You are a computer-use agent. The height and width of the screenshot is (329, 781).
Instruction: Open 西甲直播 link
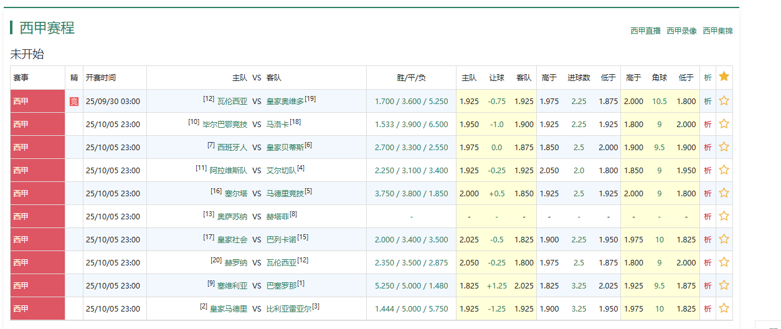point(645,31)
